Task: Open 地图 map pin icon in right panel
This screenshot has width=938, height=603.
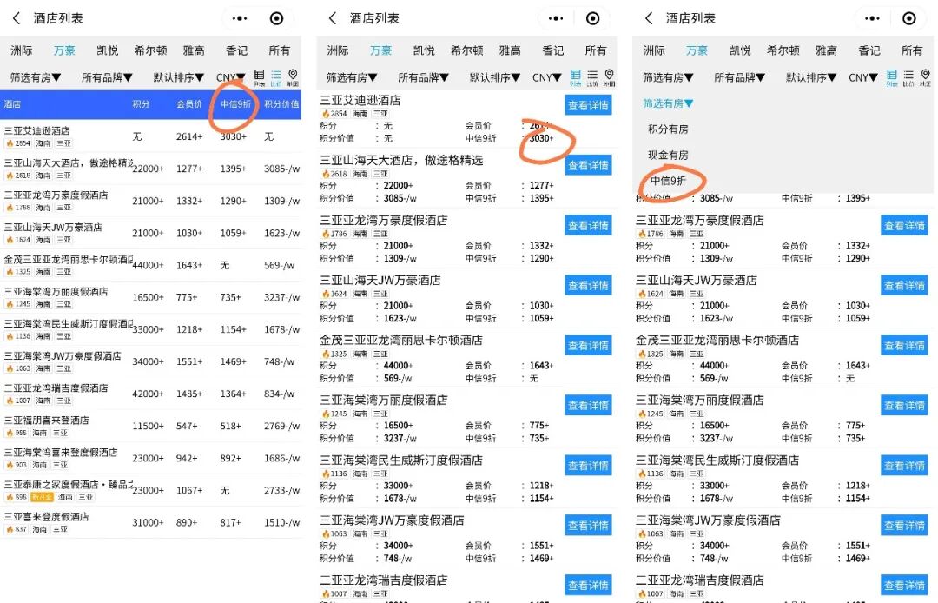Action: [925, 77]
